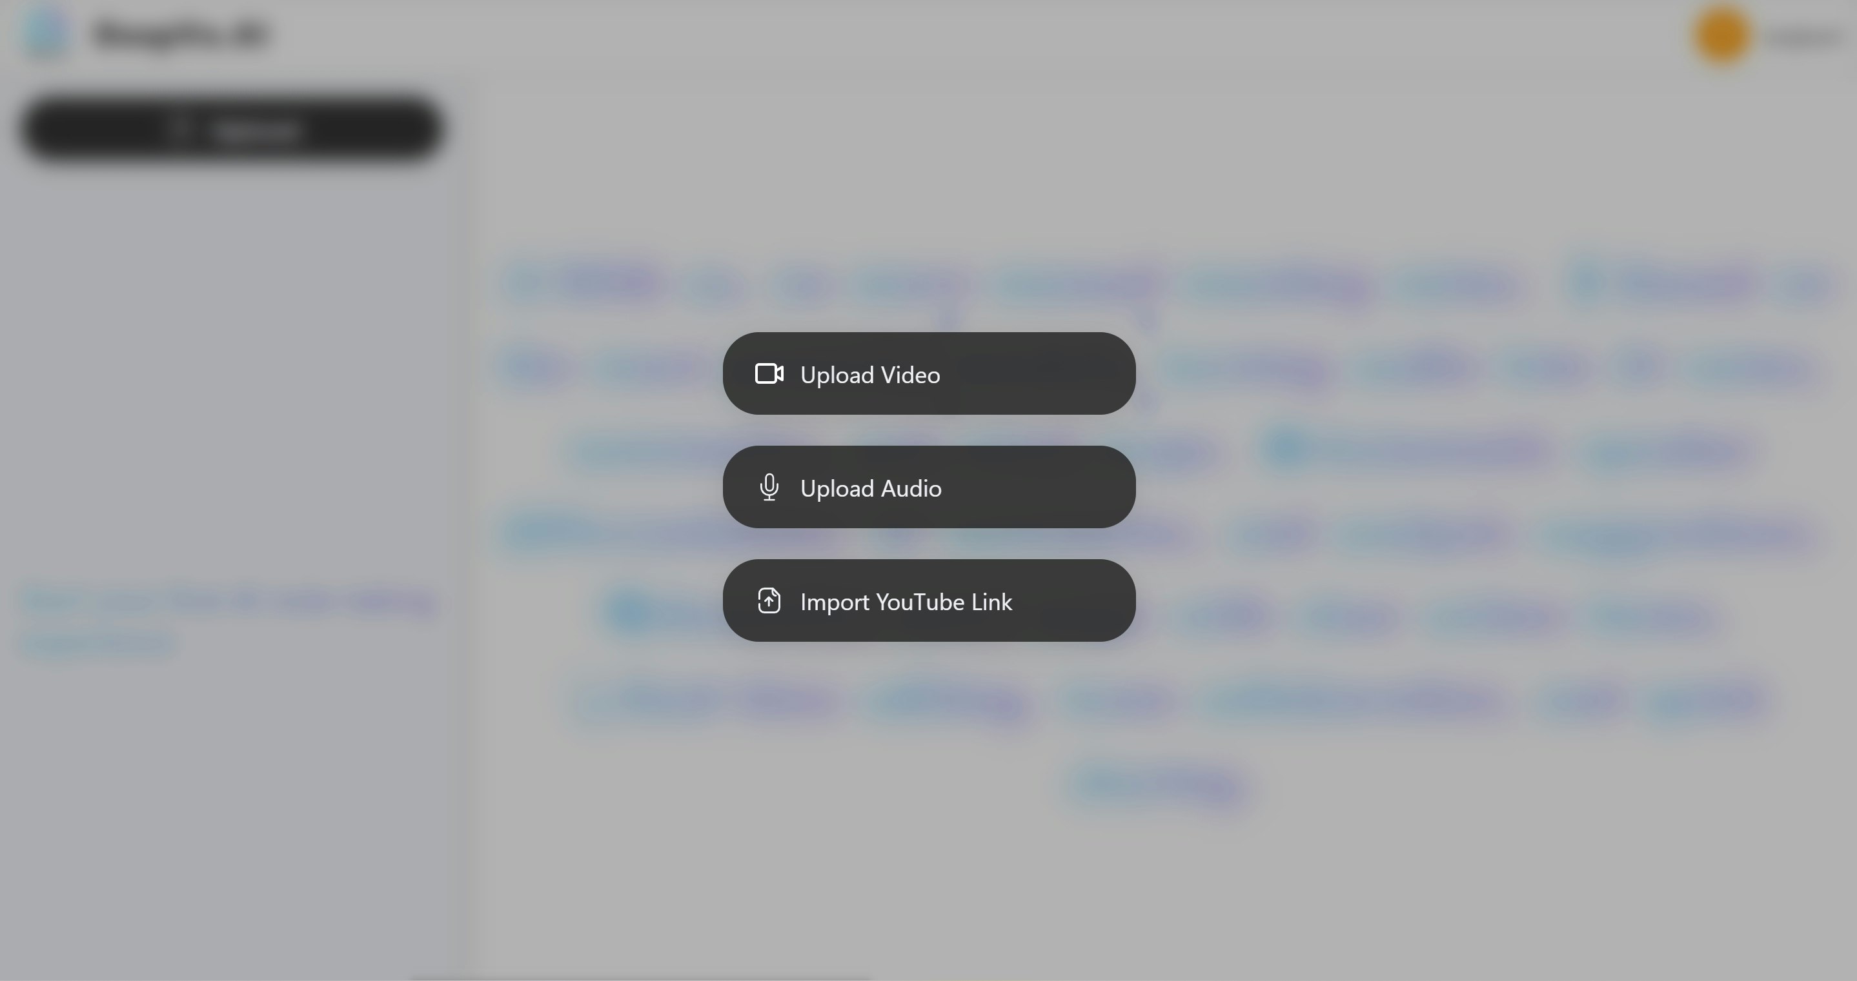Image resolution: width=1857 pixels, height=981 pixels.
Task: Click the microphone icon
Action: [769, 488]
